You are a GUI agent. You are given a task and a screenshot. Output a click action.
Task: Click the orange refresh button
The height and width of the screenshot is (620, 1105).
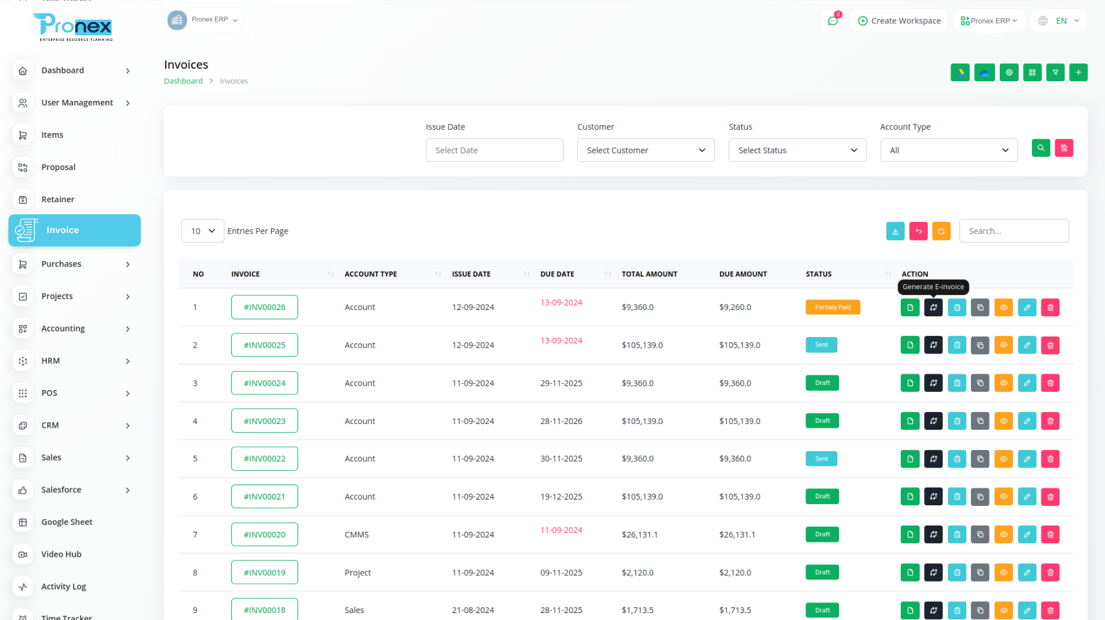[941, 231]
